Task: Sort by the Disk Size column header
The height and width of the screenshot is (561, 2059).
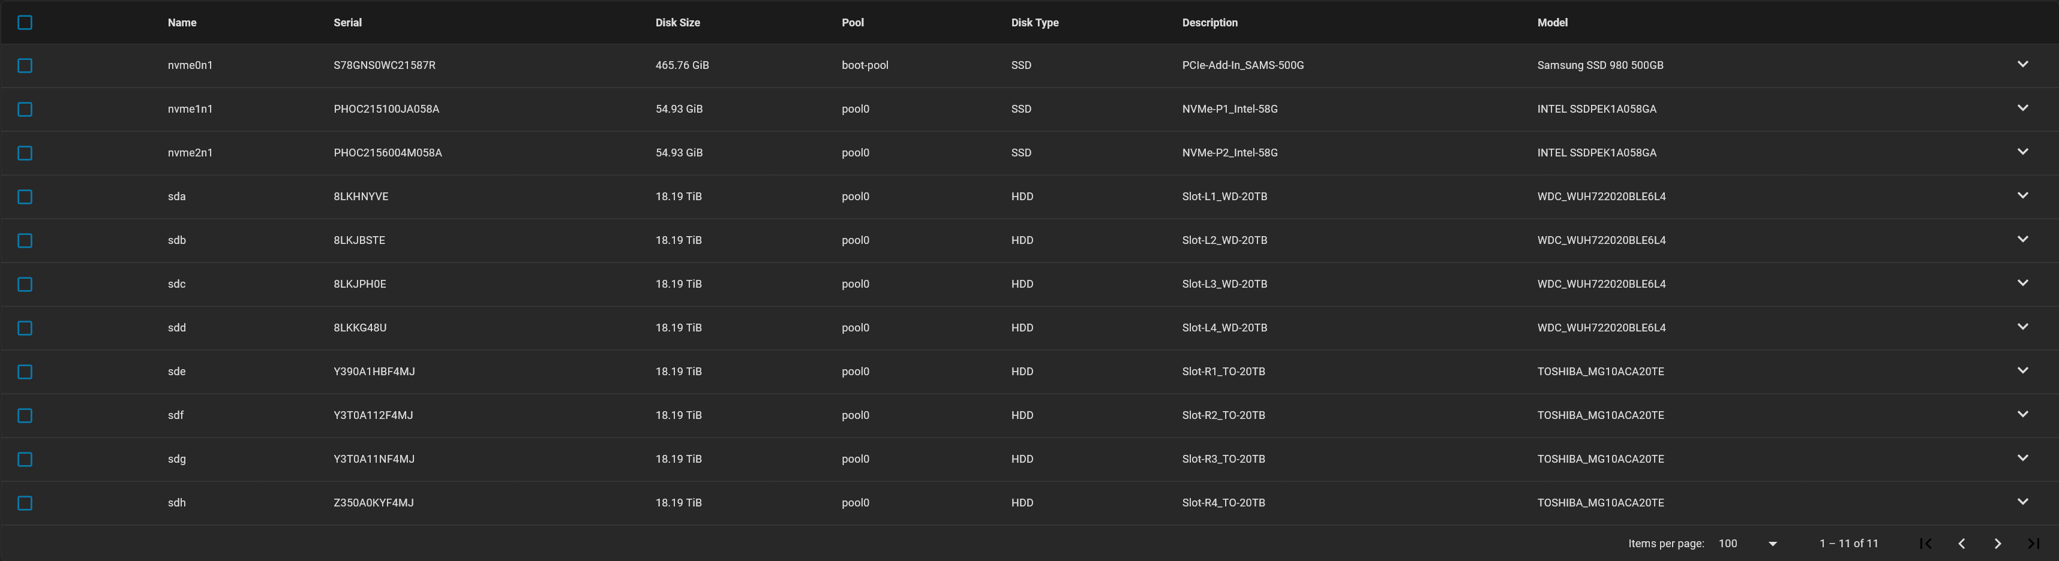Action: click(677, 22)
